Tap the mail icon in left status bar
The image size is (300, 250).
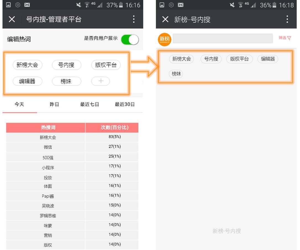[27, 5]
